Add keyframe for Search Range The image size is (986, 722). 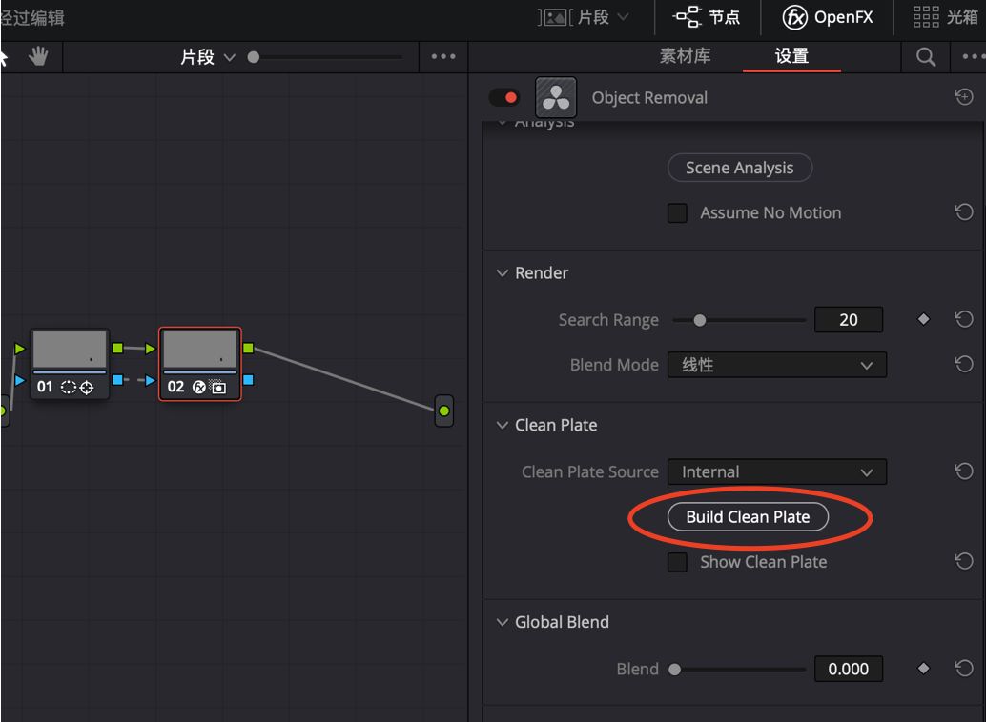(923, 319)
